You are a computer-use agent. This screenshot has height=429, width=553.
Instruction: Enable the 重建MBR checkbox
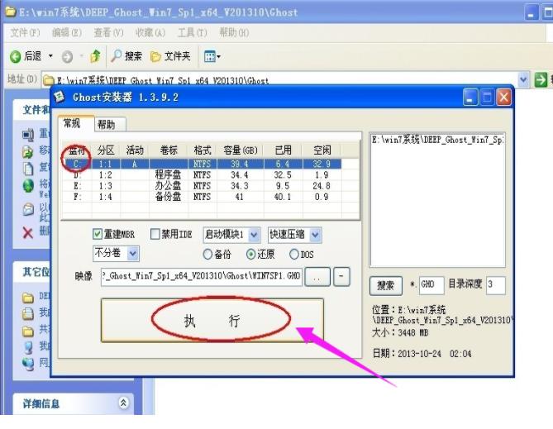coord(98,234)
